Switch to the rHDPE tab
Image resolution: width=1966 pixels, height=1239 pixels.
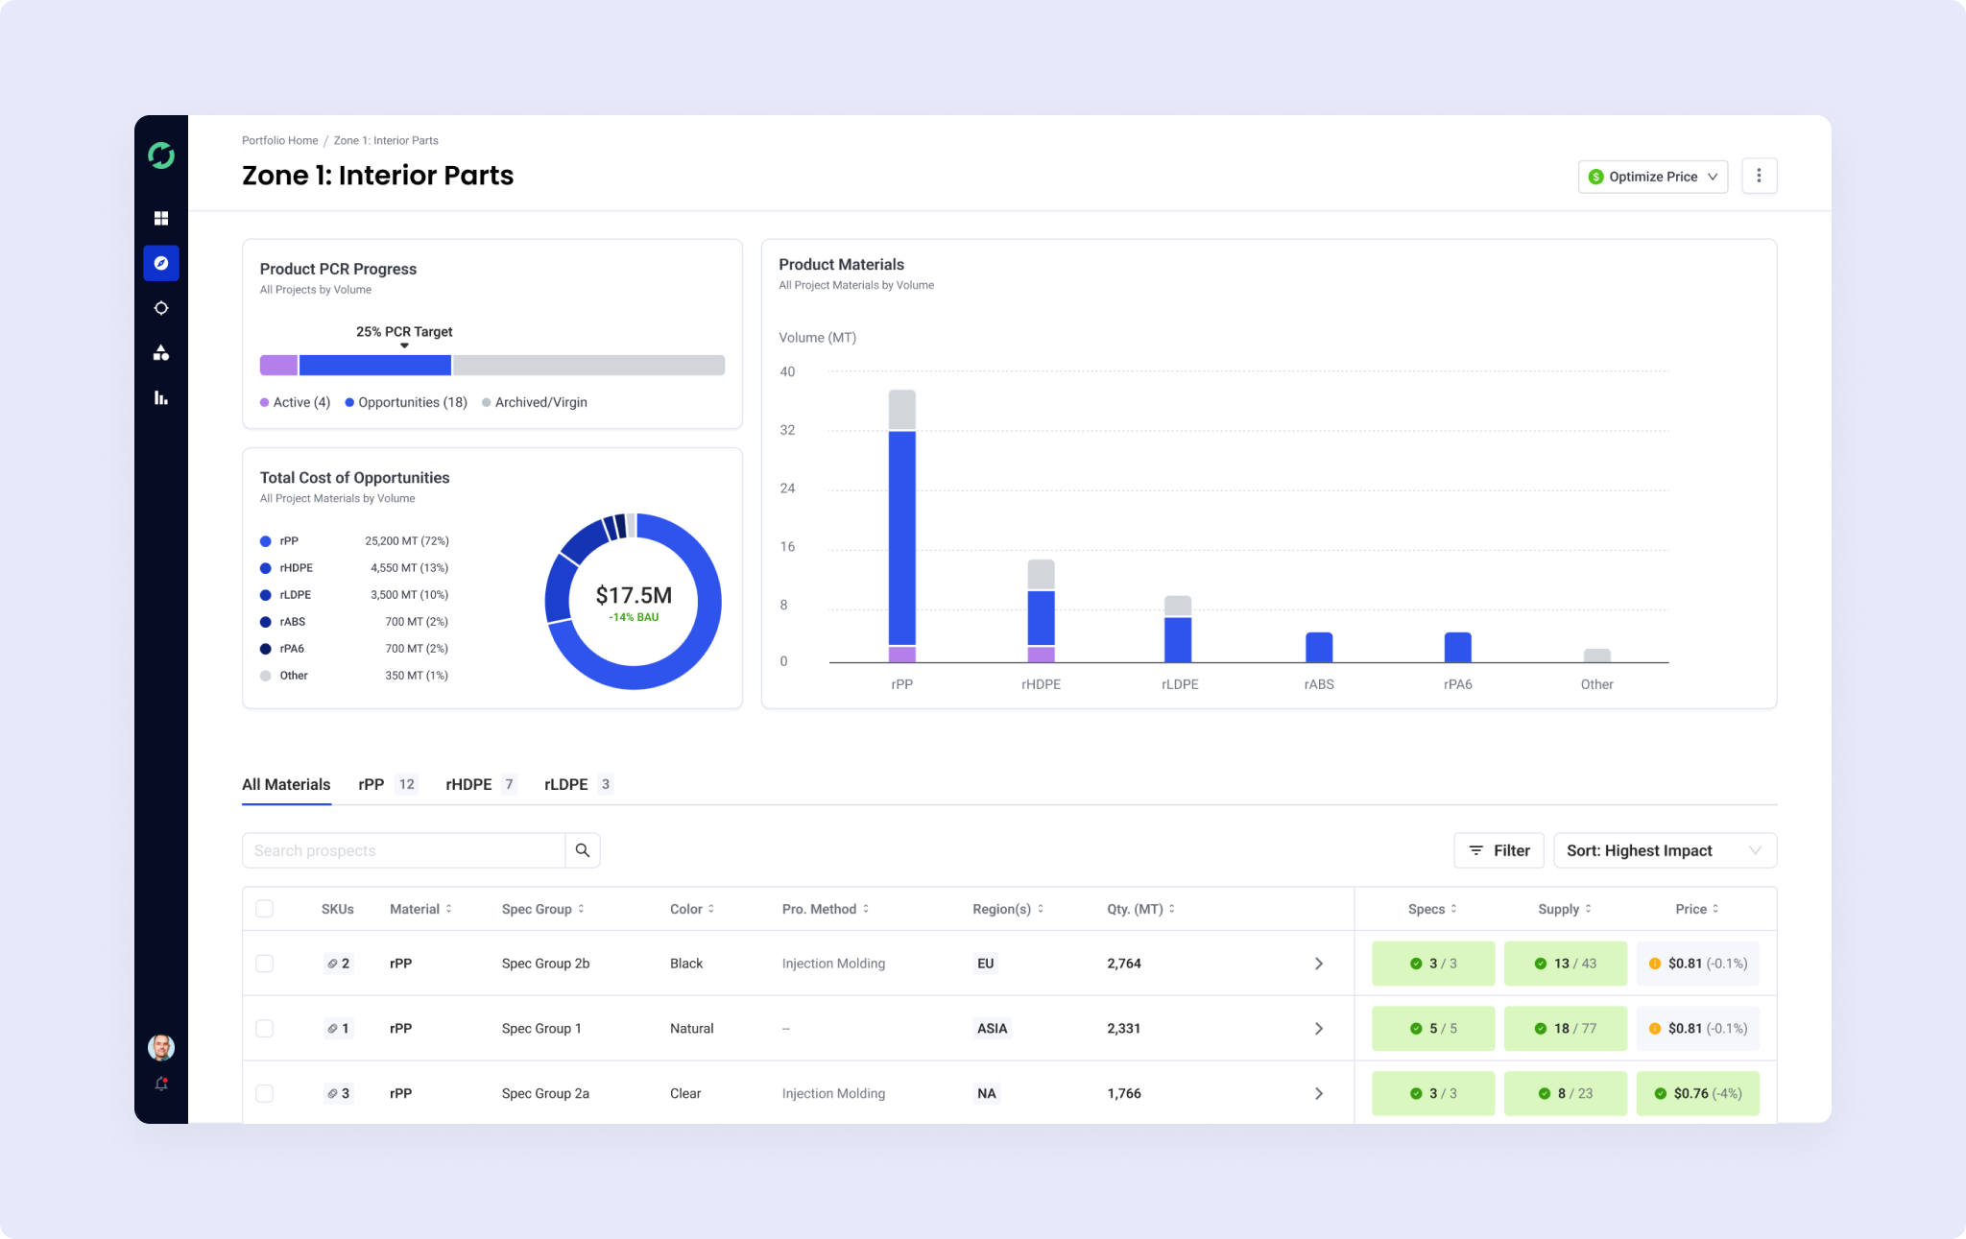point(482,784)
